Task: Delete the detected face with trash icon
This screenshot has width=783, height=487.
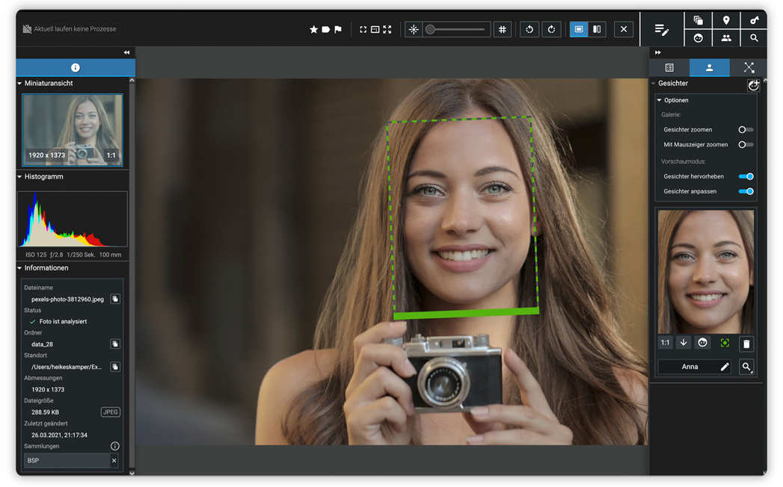Action: pos(746,344)
